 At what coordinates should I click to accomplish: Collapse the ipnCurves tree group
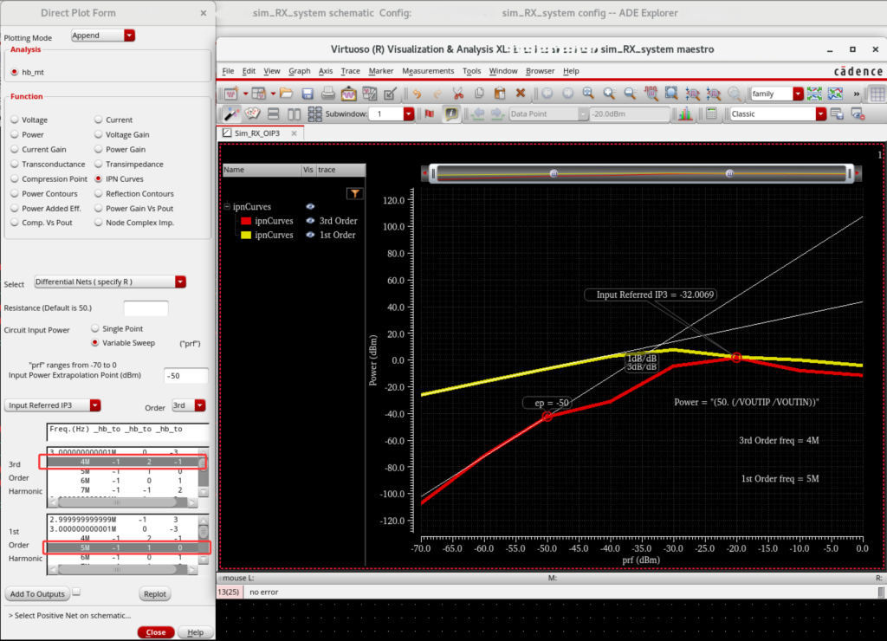pyautogui.click(x=227, y=206)
